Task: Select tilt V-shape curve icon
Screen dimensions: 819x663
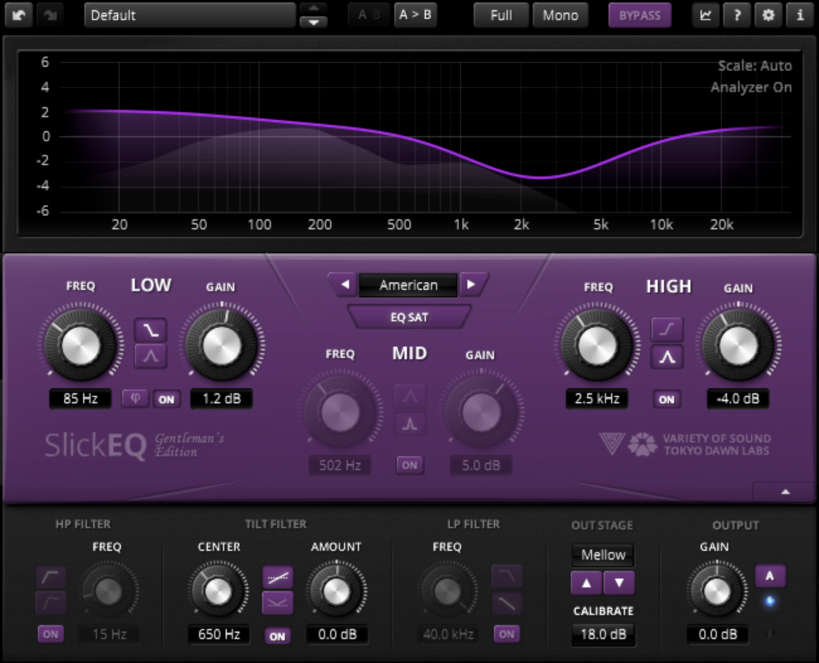Action: pyautogui.click(x=278, y=603)
